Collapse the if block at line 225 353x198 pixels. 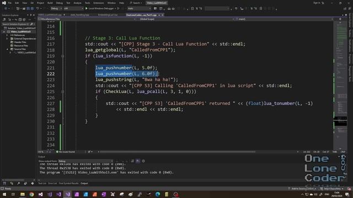point(63,92)
